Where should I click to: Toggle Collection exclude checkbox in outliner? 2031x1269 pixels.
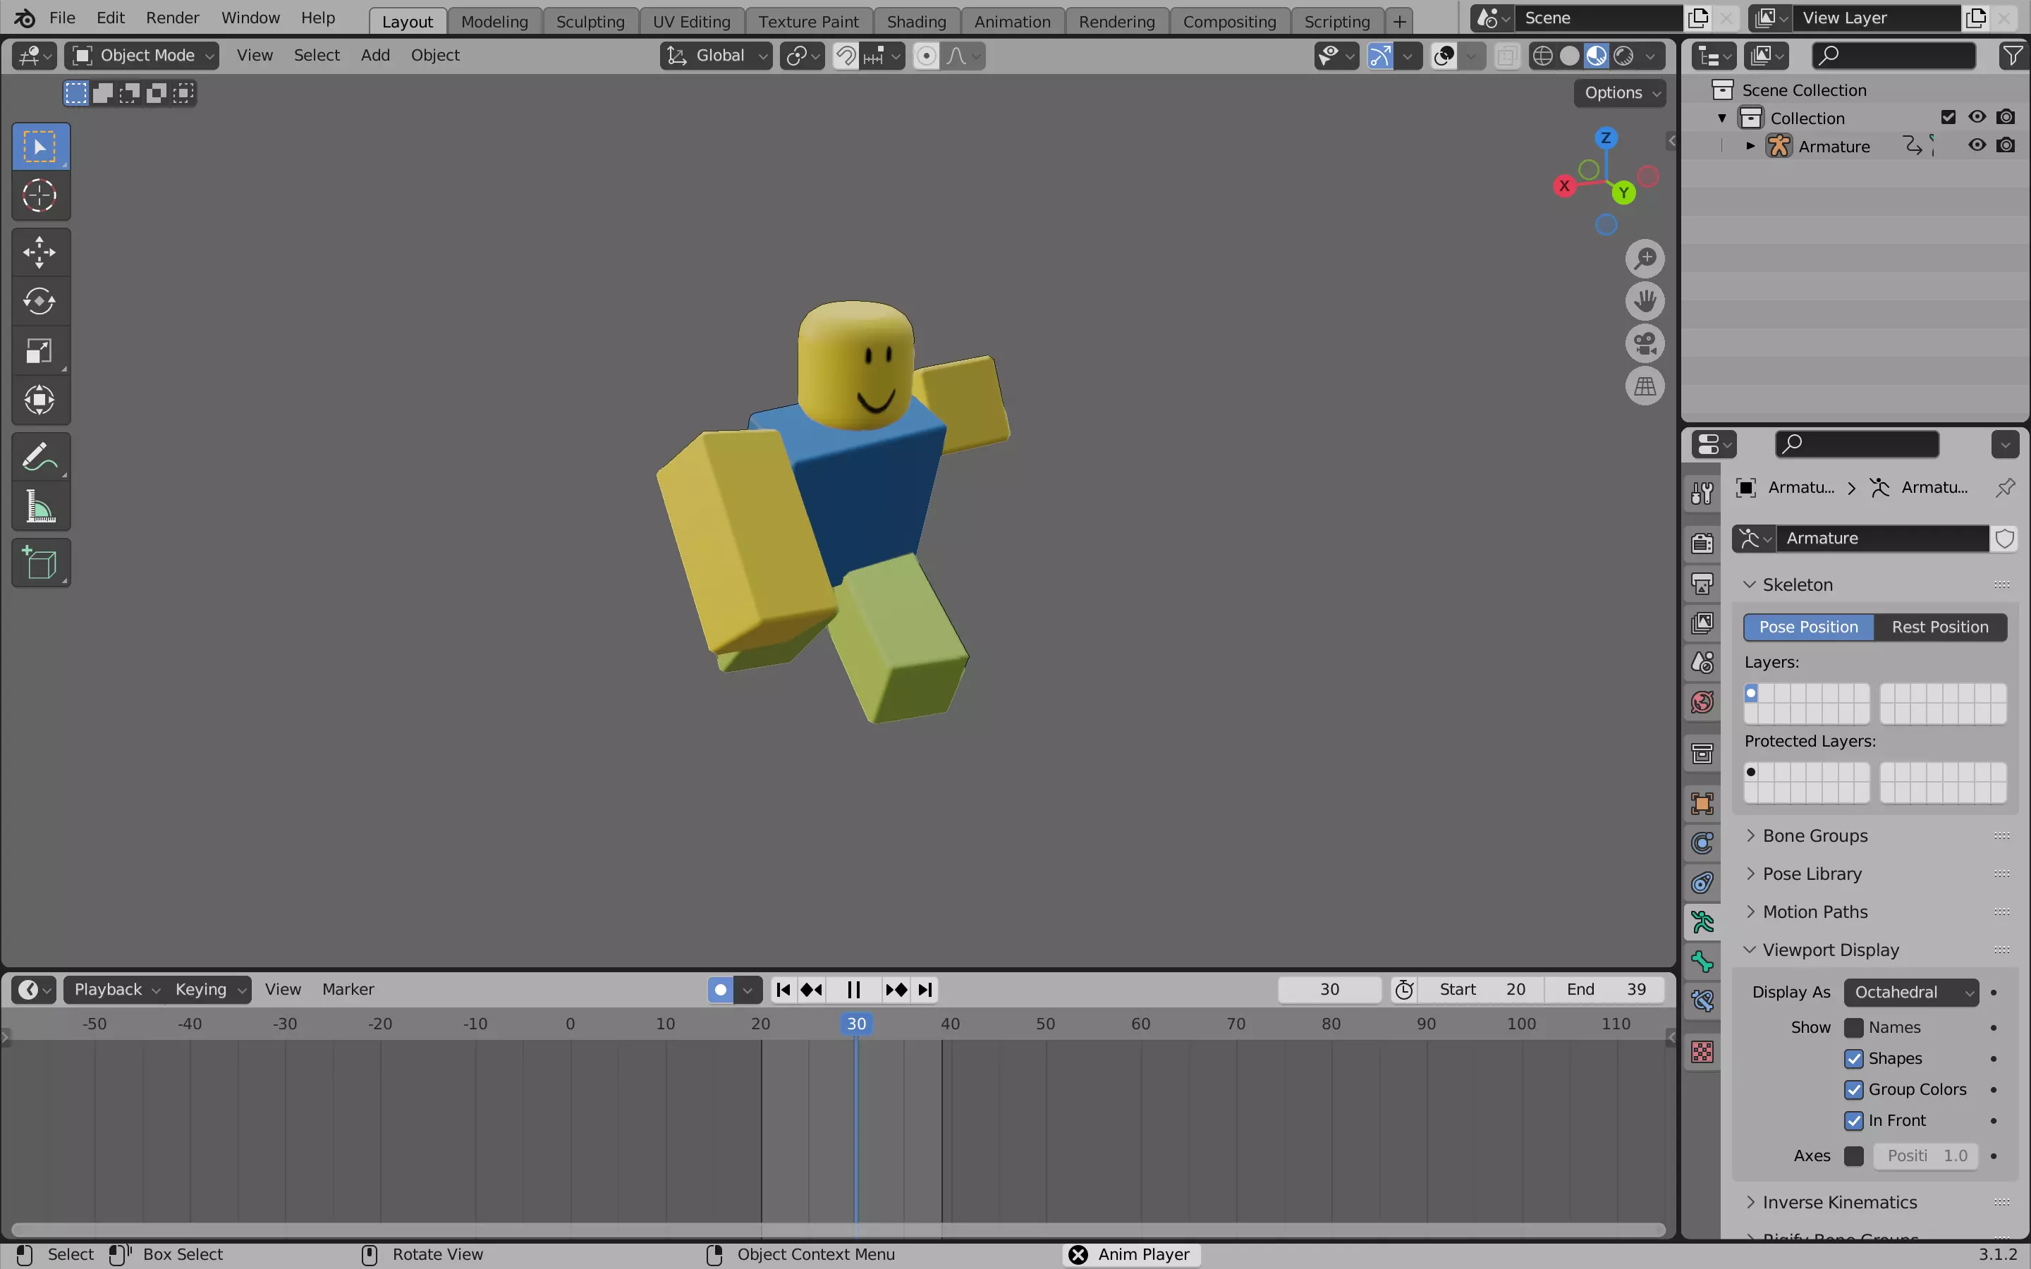(1948, 118)
